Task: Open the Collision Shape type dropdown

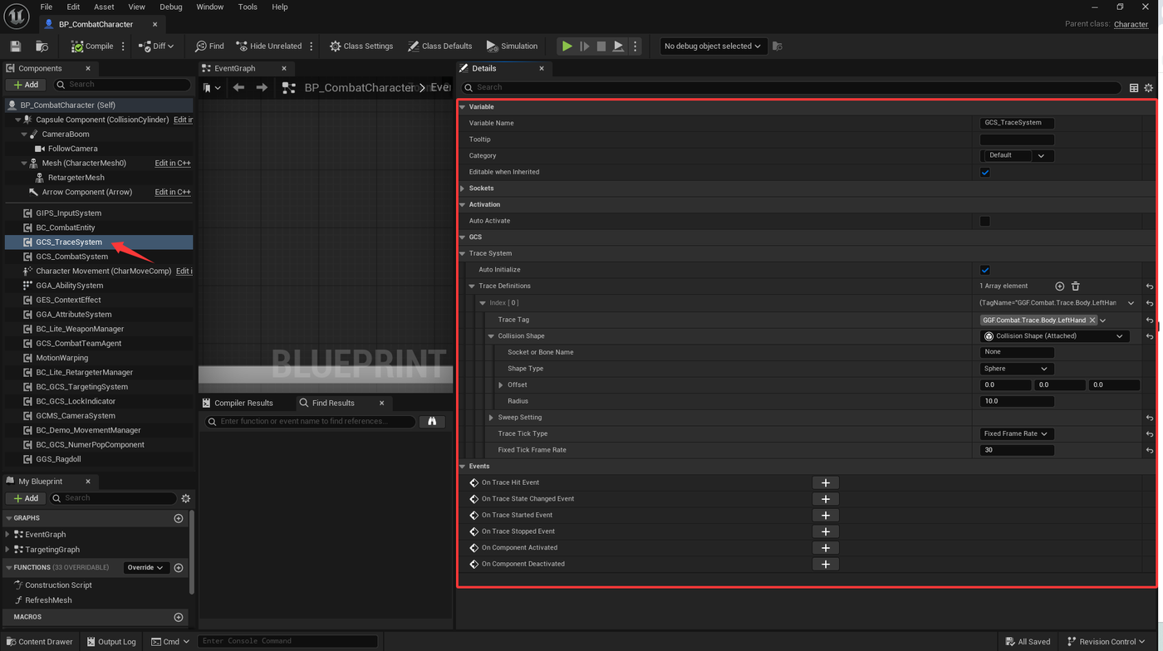Action: tap(1055, 336)
